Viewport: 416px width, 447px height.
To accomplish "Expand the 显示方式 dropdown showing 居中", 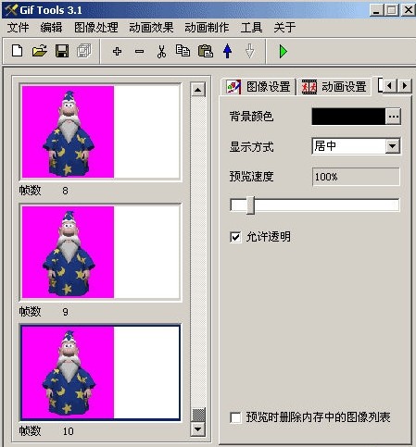I will 393,146.
